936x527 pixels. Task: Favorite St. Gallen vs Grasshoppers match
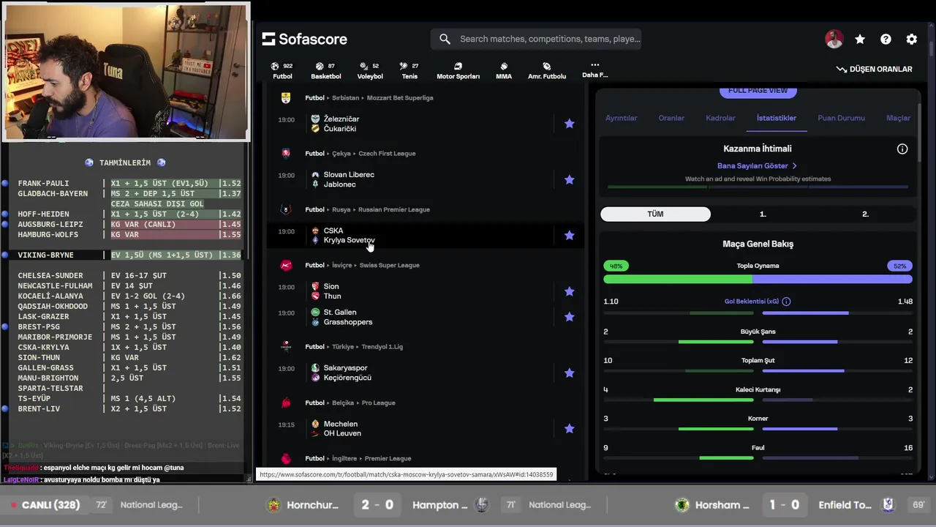click(569, 317)
